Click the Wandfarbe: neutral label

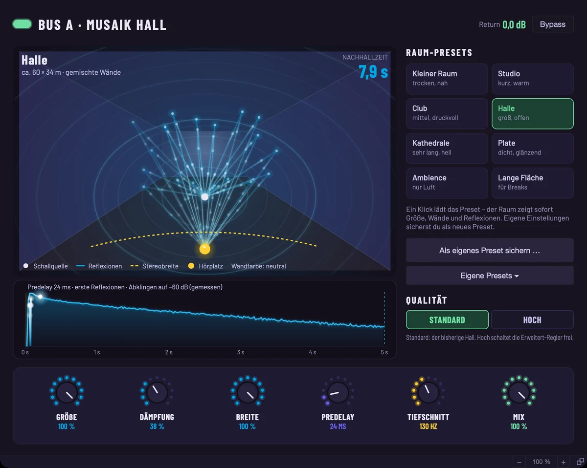[259, 266]
